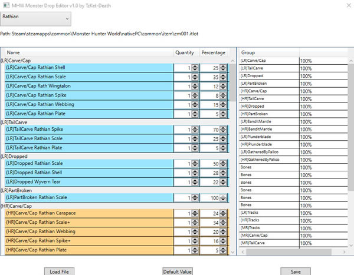
Task: Increase percentage for (HR)Carve/Cap Rathian Carapace
Action: coord(224,211)
